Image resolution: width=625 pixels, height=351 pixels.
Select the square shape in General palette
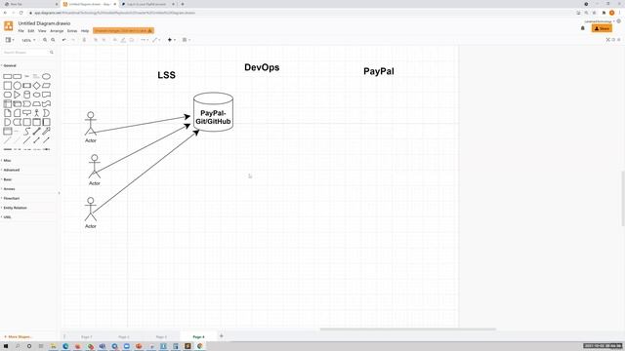8,86
